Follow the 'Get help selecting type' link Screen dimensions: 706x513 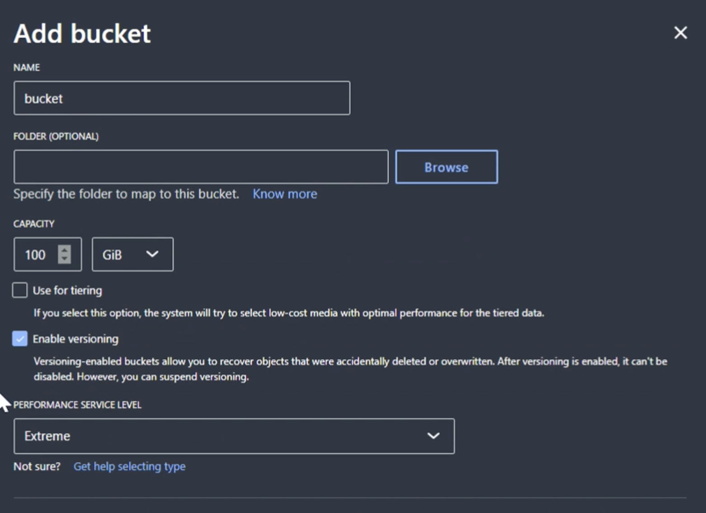(129, 466)
